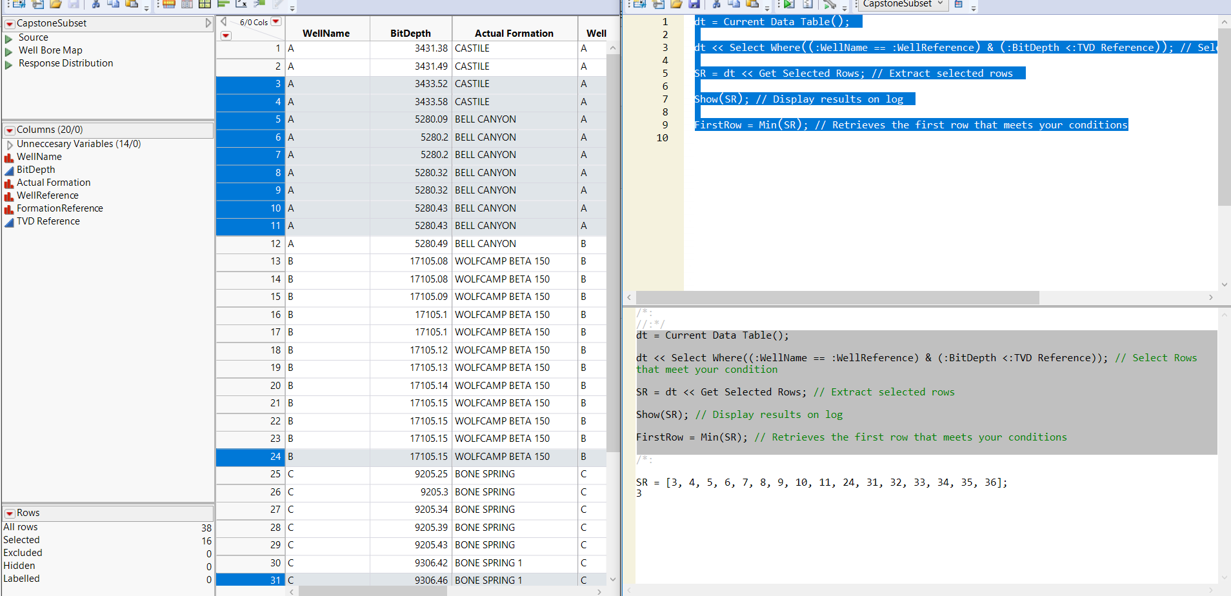1231x596 pixels.
Task: Expand the Unneccesary Variables column group
Action: pos(10,144)
